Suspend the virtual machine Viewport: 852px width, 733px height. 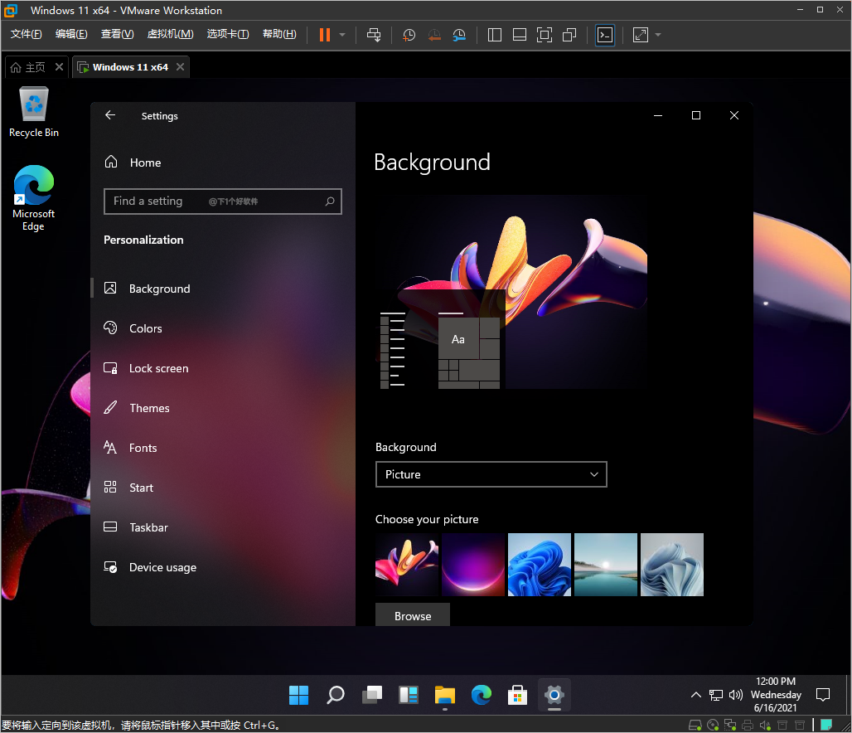click(x=323, y=35)
